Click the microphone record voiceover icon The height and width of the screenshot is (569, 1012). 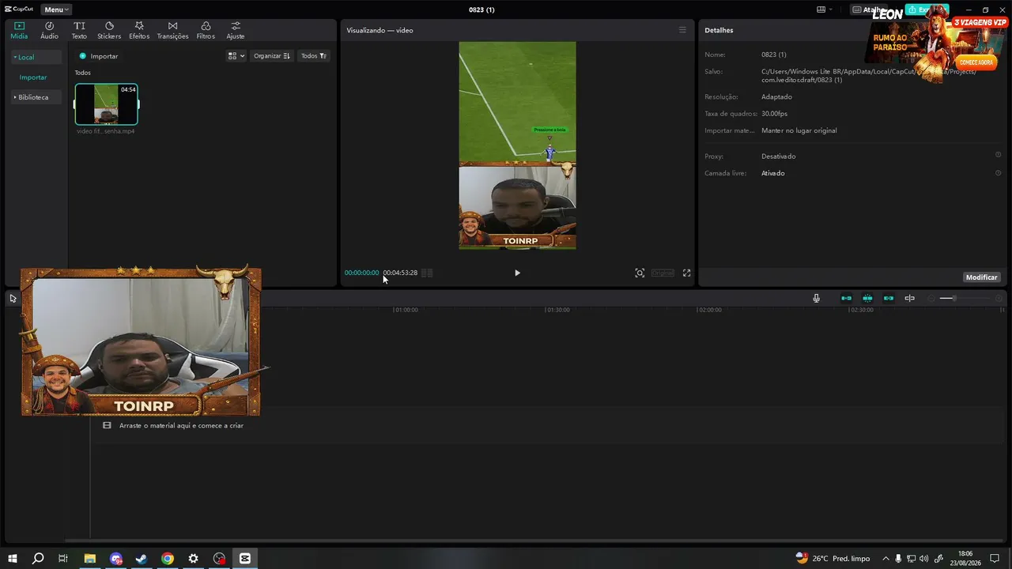pos(817,298)
